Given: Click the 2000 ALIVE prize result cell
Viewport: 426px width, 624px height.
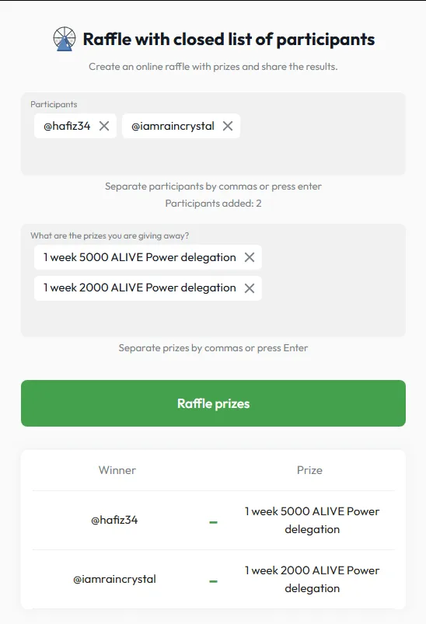Looking at the screenshot, I should coord(313,580).
